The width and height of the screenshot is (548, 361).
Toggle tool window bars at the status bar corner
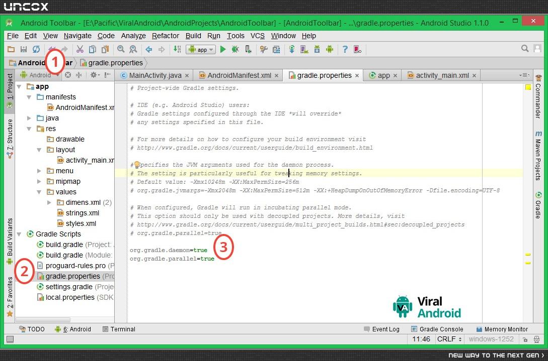tap(10, 339)
